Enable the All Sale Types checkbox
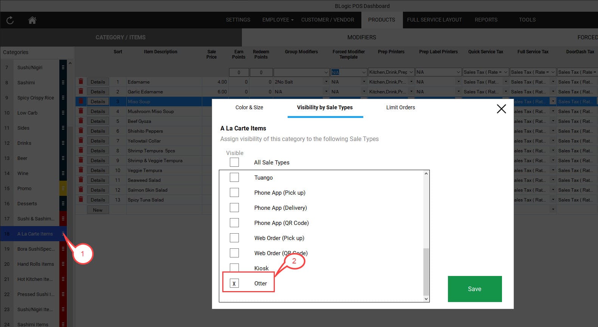This screenshot has height=327, width=598. [x=234, y=162]
